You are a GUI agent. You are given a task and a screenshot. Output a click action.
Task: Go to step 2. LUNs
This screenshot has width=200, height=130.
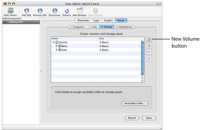(x=93, y=27)
